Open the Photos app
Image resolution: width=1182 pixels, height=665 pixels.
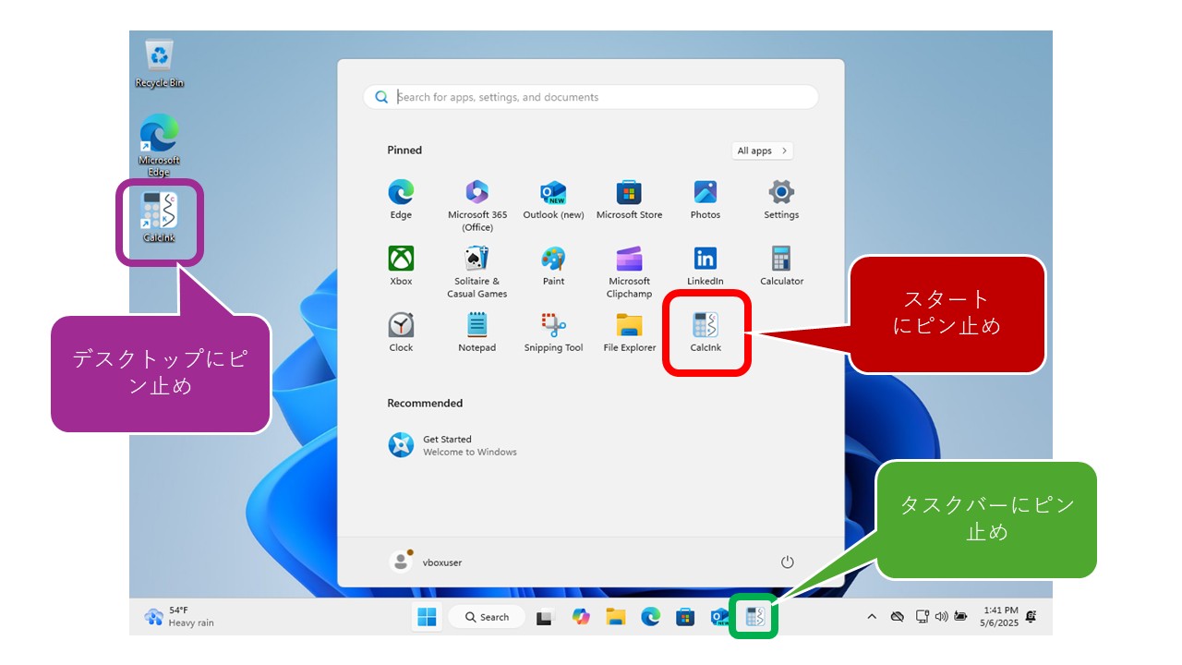point(706,199)
